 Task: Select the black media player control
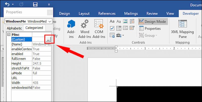click(159, 94)
